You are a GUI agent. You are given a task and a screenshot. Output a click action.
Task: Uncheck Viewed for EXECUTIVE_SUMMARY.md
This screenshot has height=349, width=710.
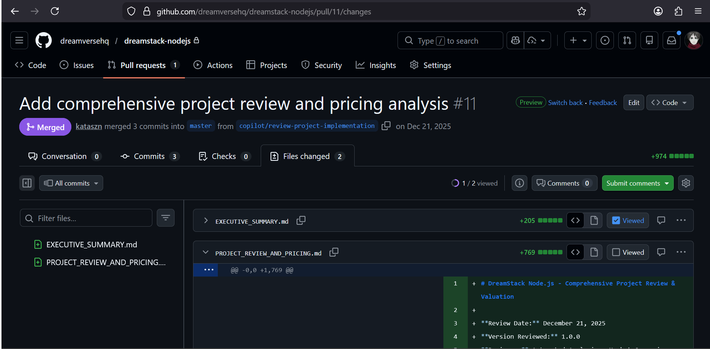pyautogui.click(x=616, y=220)
